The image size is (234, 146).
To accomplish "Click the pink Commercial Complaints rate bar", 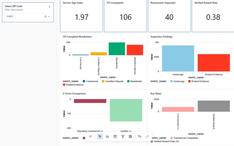I will click(178, 109).
